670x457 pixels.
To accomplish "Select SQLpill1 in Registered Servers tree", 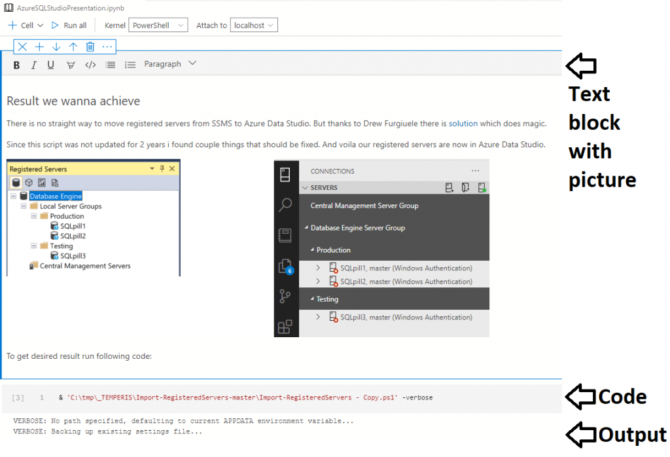I will coord(73,226).
